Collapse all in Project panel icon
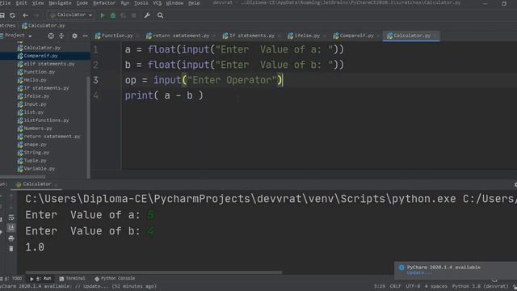517x291 pixels. click(x=61, y=36)
